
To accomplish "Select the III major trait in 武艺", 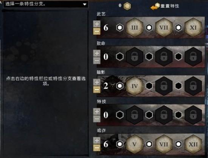I will [135, 28].
